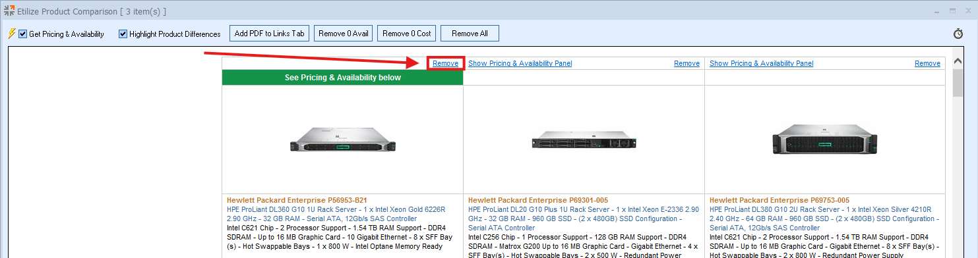Toggle Get Pricing & Availability checkbox
Image resolution: width=978 pixels, height=258 pixels.
click(23, 34)
